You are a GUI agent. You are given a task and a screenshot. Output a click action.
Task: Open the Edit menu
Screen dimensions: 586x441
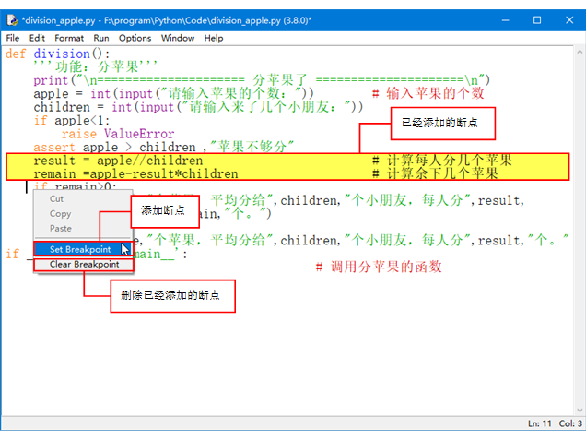tap(37, 38)
